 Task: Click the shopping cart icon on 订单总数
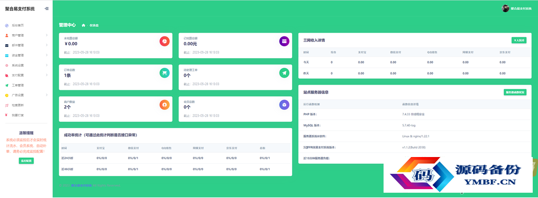(x=164, y=73)
